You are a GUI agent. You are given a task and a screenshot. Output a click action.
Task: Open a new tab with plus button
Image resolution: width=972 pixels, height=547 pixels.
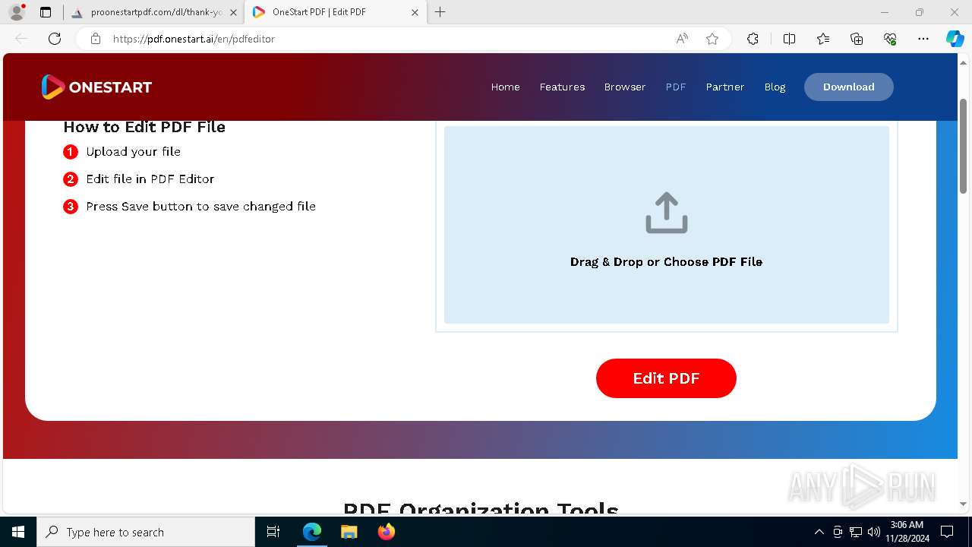coord(440,12)
